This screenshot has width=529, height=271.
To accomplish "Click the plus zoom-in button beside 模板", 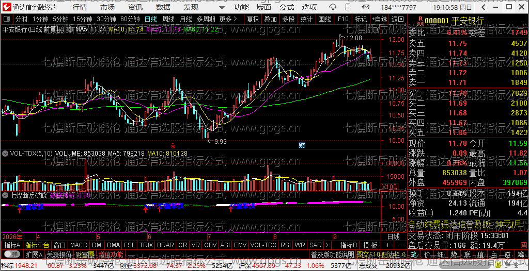I will [387, 245].
